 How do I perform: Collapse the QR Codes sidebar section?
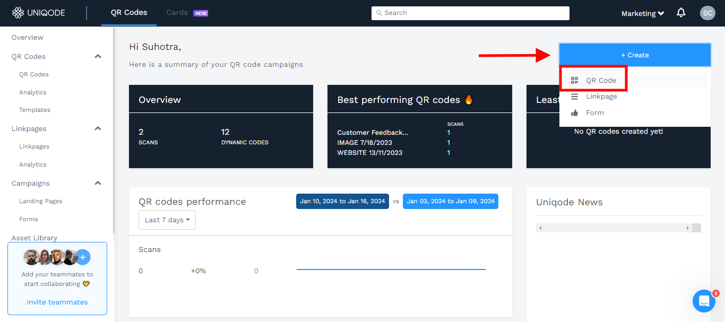(x=98, y=56)
